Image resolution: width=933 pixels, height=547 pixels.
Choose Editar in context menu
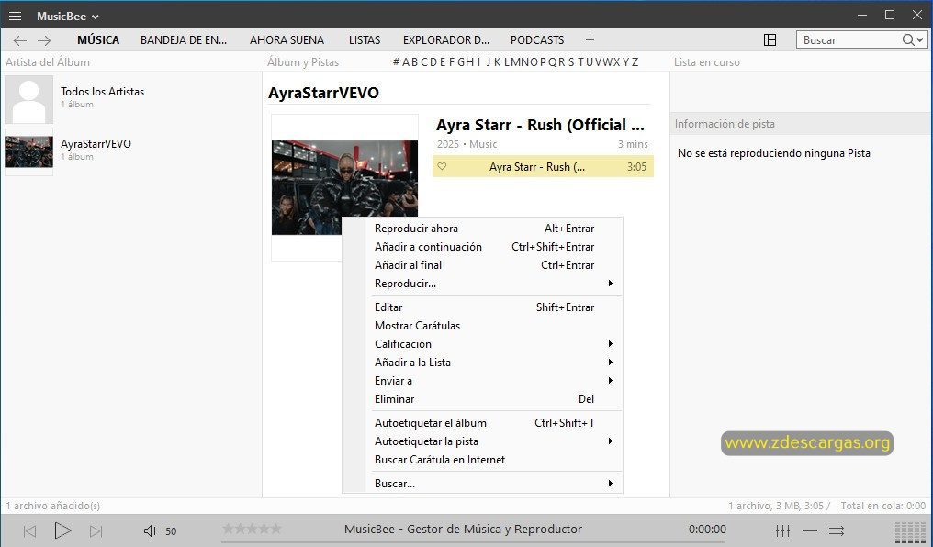(482, 307)
